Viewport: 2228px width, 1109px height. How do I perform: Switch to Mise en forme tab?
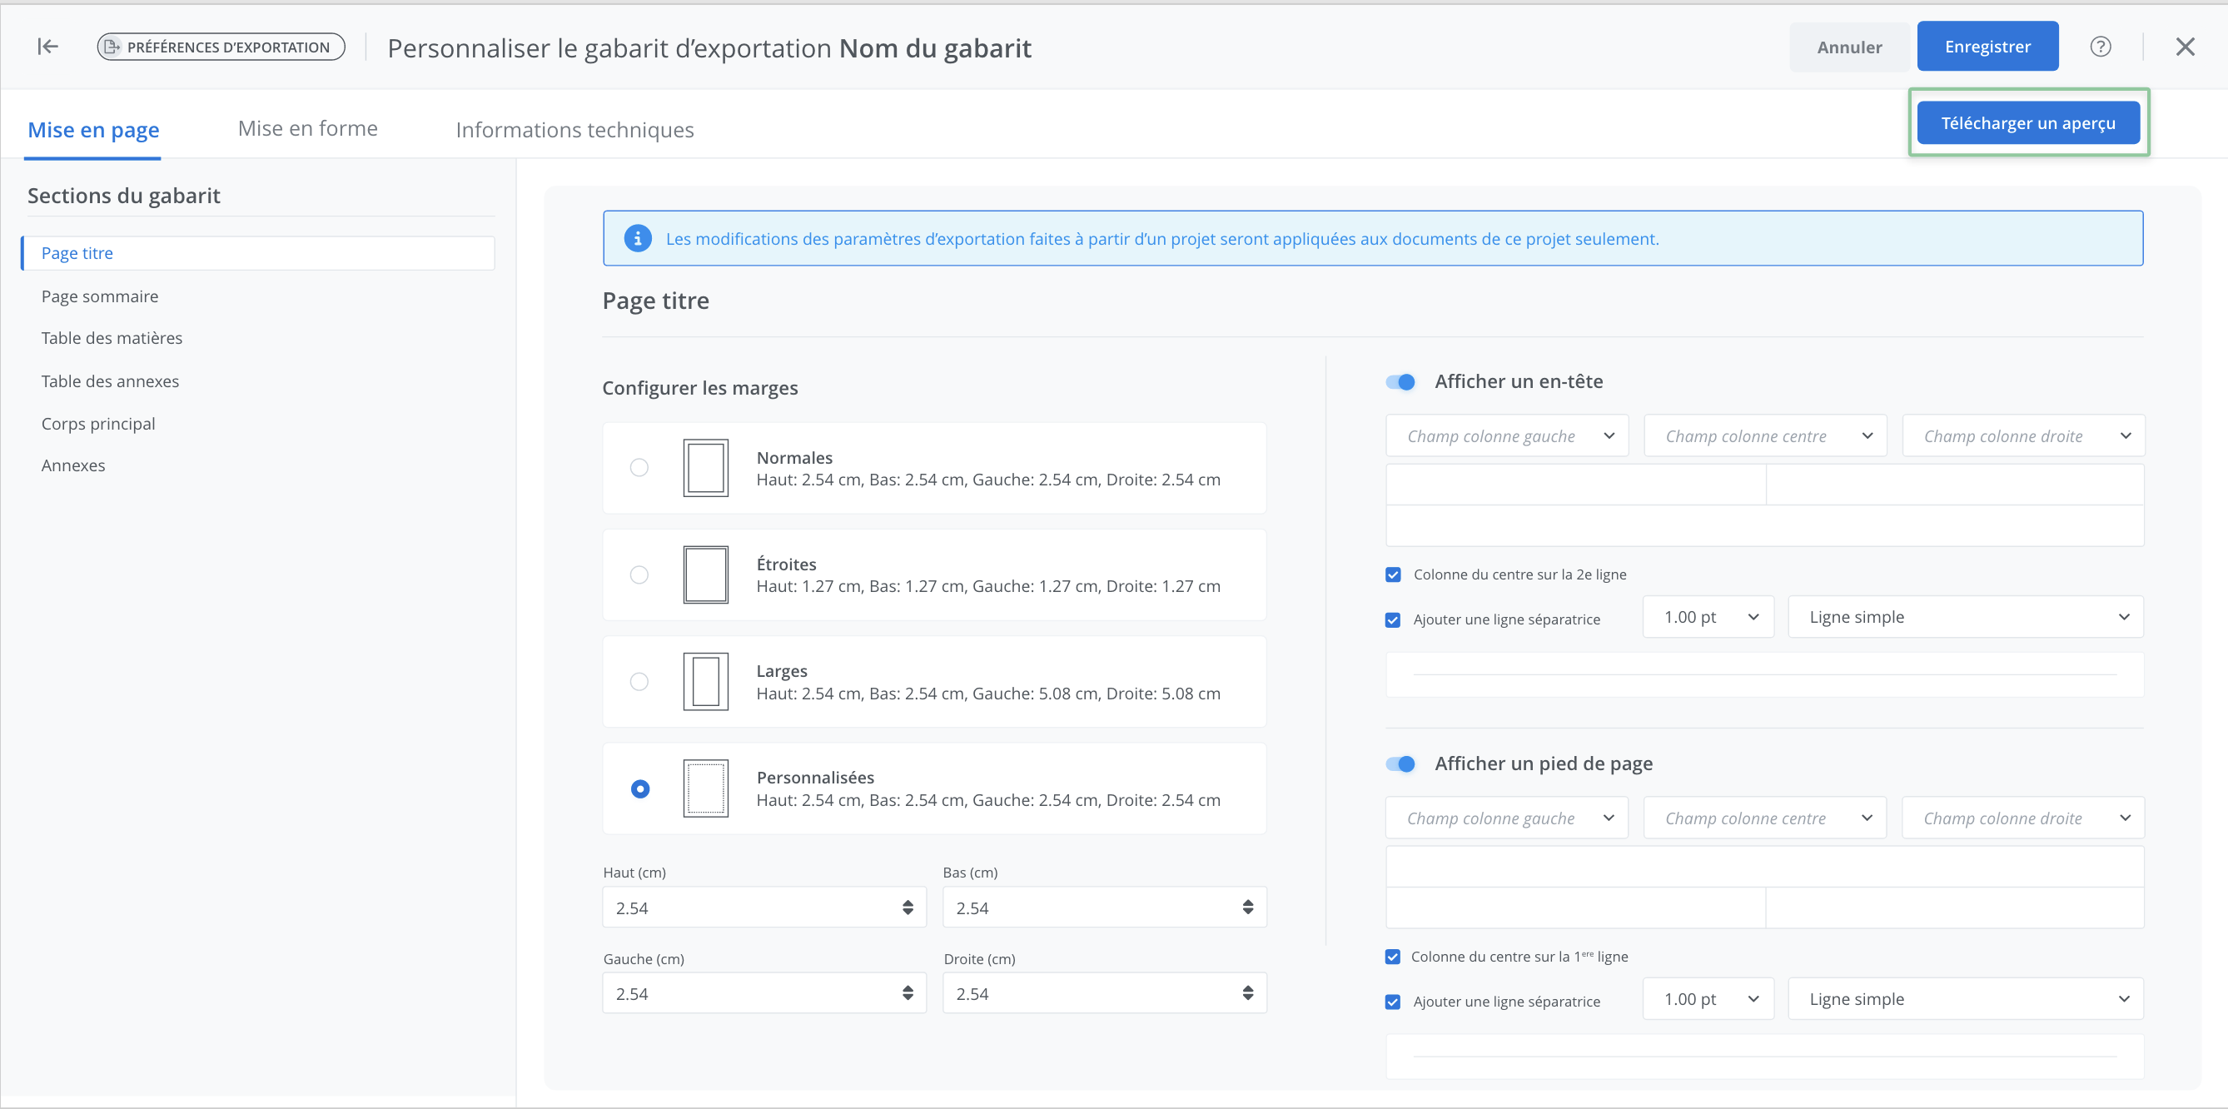tap(307, 129)
